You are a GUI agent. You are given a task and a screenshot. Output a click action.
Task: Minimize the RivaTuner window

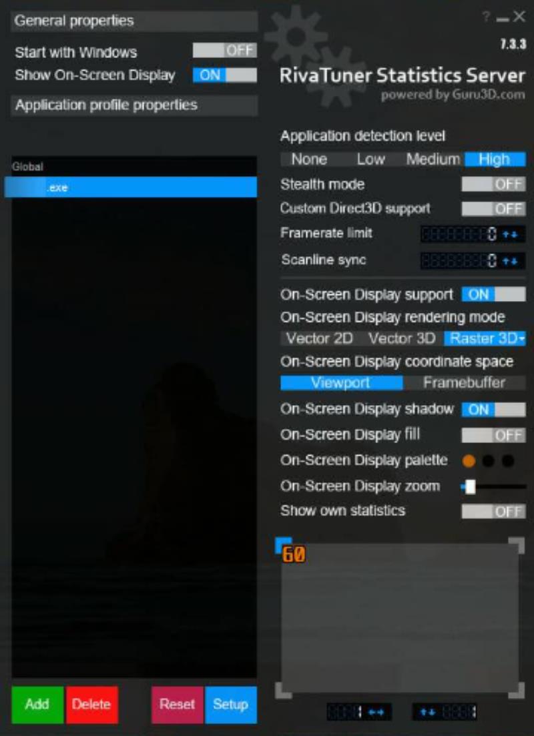[x=503, y=19]
